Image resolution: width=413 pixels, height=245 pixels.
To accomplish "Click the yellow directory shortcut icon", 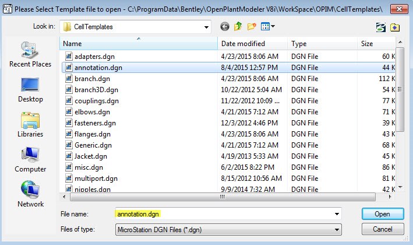I will (394, 27).
